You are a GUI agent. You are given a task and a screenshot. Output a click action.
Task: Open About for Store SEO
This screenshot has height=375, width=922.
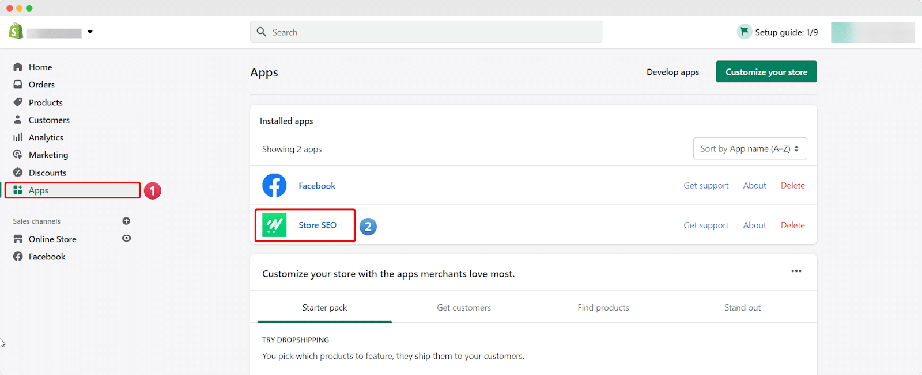754,225
